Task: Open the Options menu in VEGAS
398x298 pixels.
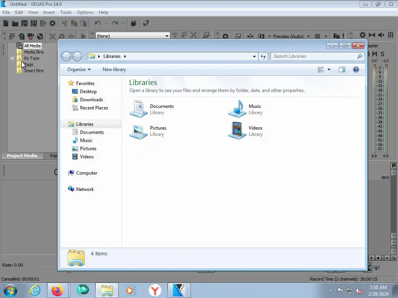Action: [x=85, y=12]
